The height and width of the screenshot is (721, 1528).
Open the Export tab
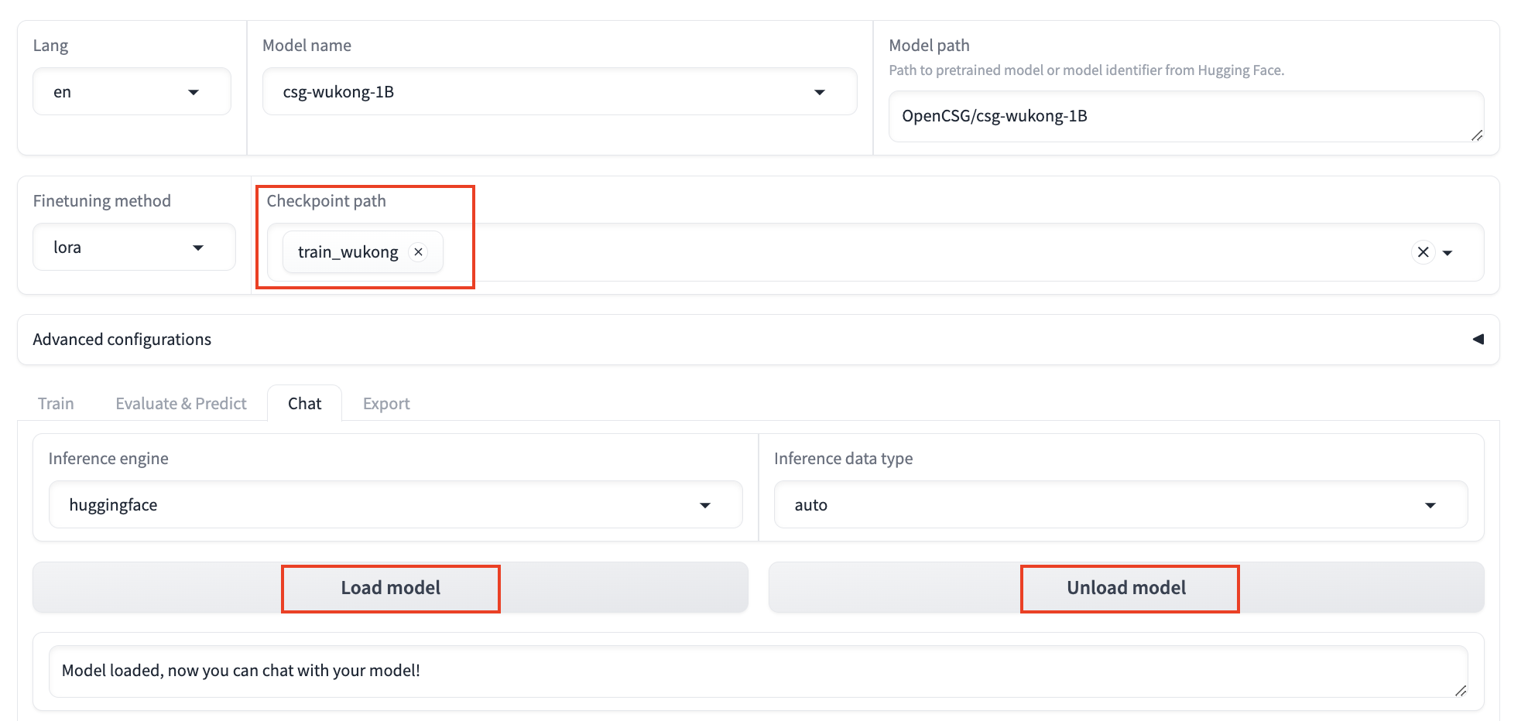[386, 404]
